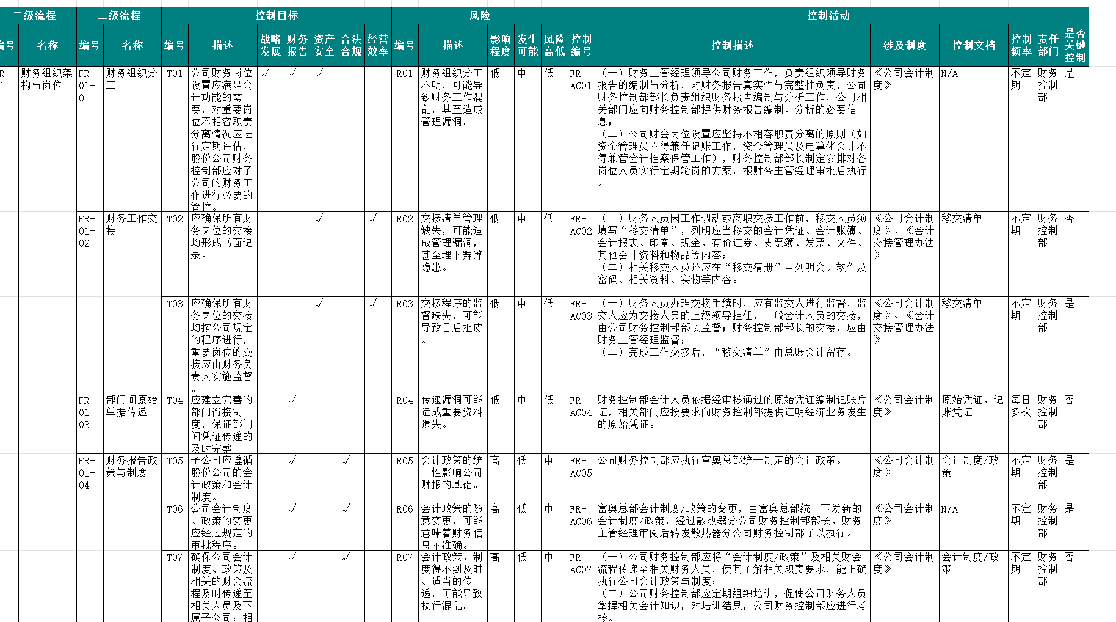The image size is (1116, 622).
Task: Click the risk description starting 传递漏洞可能造成
Action: point(453,423)
